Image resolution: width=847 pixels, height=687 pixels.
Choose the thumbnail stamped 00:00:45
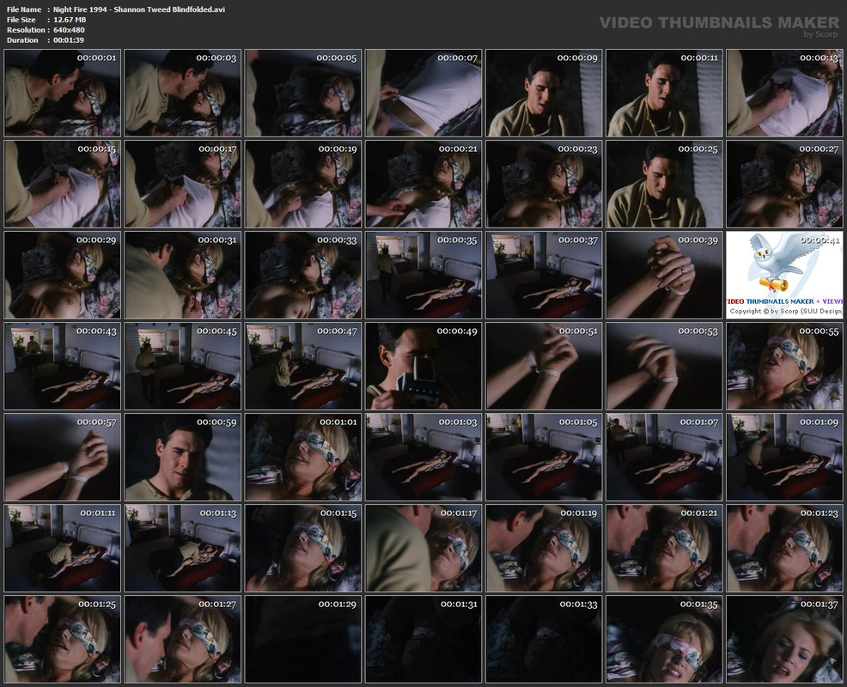tap(183, 366)
